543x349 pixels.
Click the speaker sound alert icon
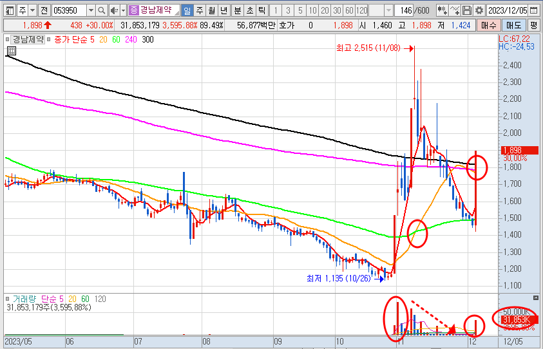(x=114, y=10)
